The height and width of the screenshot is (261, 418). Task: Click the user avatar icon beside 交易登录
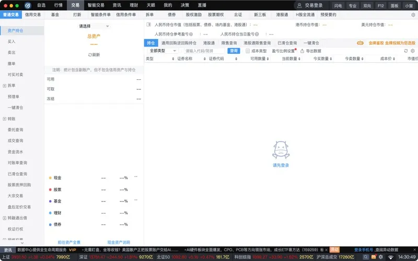(299, 5)
